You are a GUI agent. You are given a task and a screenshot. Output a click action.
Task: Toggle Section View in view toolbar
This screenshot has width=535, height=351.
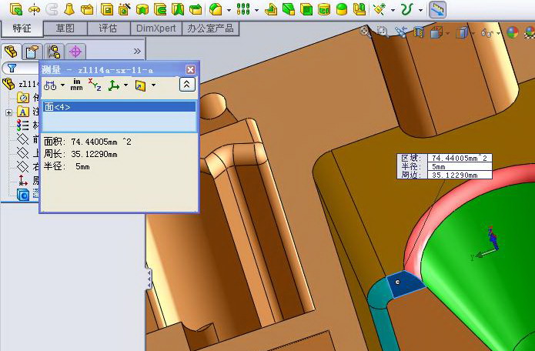pyautogui.click(x=419, y=32)
